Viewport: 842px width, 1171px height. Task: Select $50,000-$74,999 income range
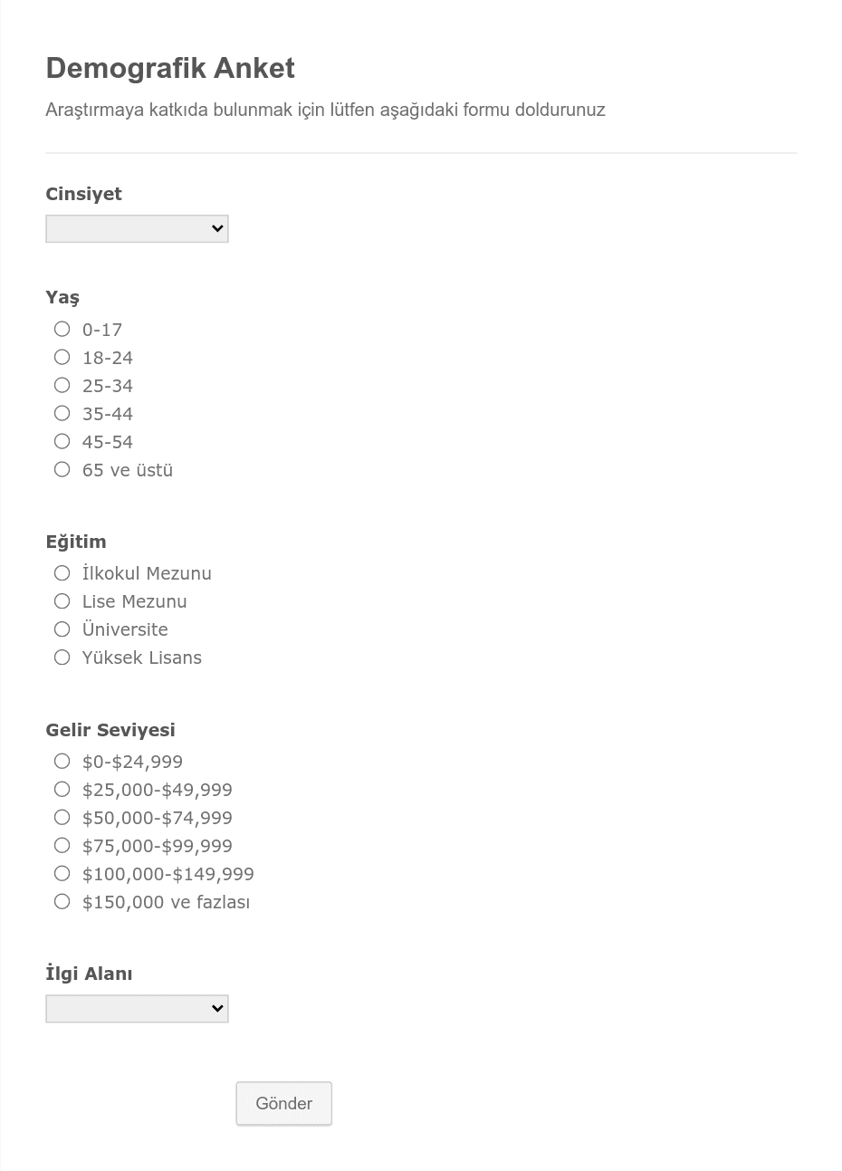(x=62, y=817)
